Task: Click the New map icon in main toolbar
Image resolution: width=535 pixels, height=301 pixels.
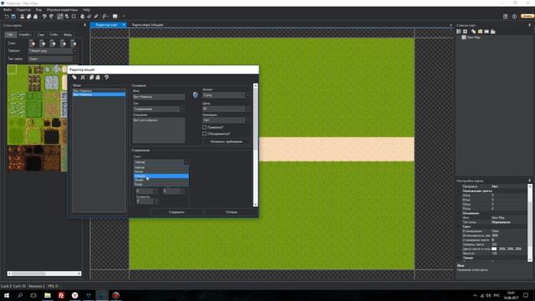Action: click(x=7, y=17)
